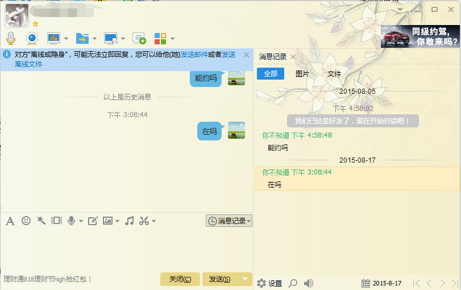
Task: Open send button options arrow
Action: click(x=245, y=279)
